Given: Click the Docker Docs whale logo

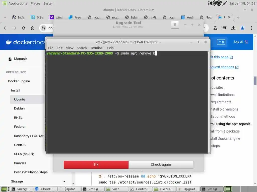Looking at the screenshot, I should pyautogui.click(x=9, y=42).
